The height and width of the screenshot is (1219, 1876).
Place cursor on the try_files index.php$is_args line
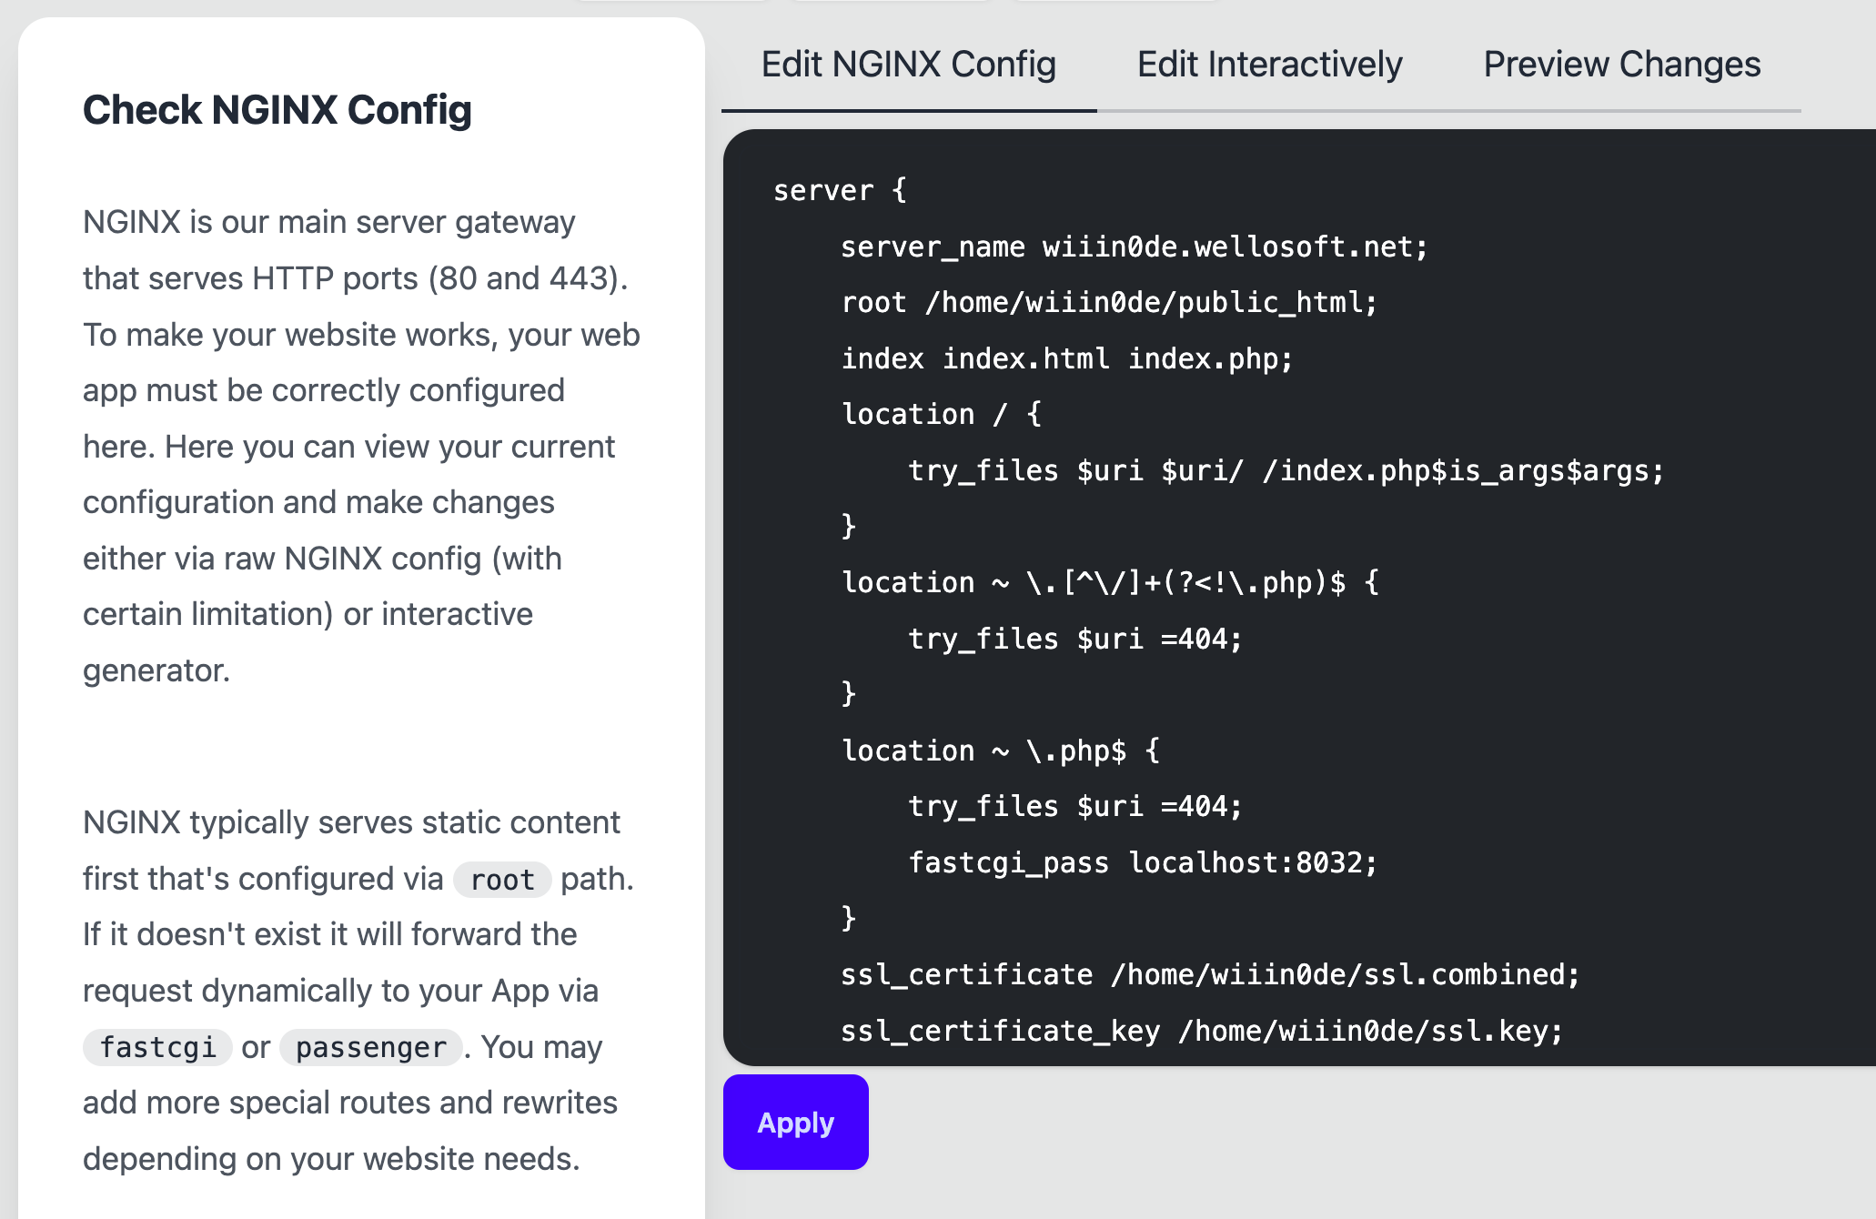point(1285,470)
